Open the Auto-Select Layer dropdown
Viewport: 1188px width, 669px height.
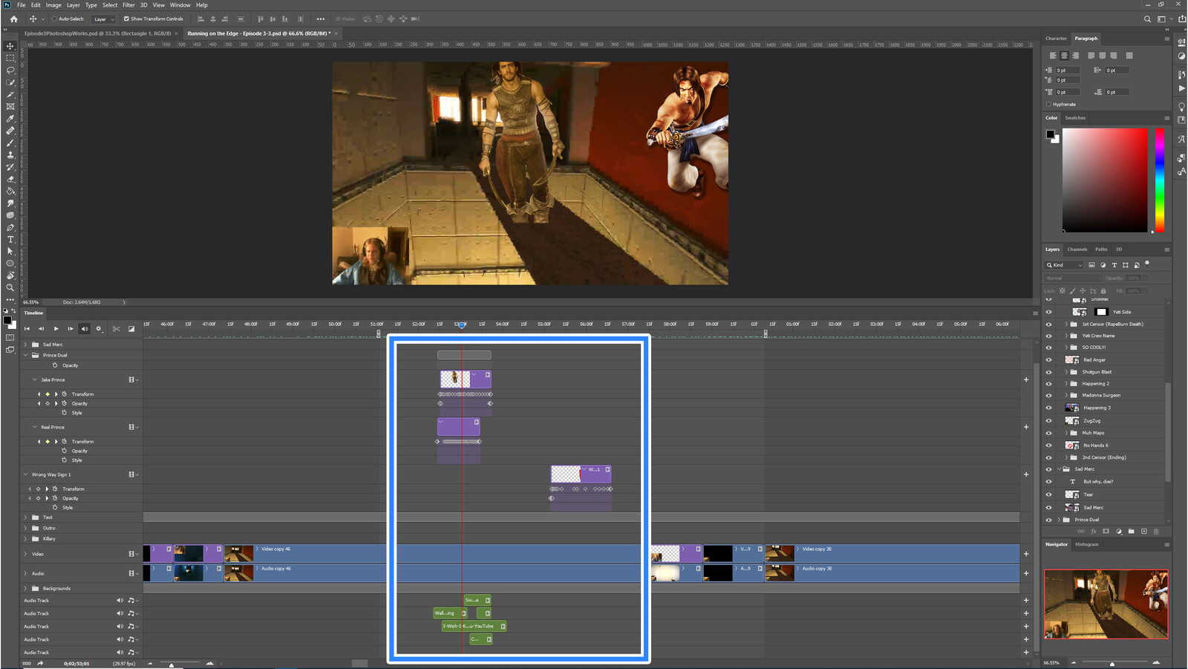(x=104, y=19)
